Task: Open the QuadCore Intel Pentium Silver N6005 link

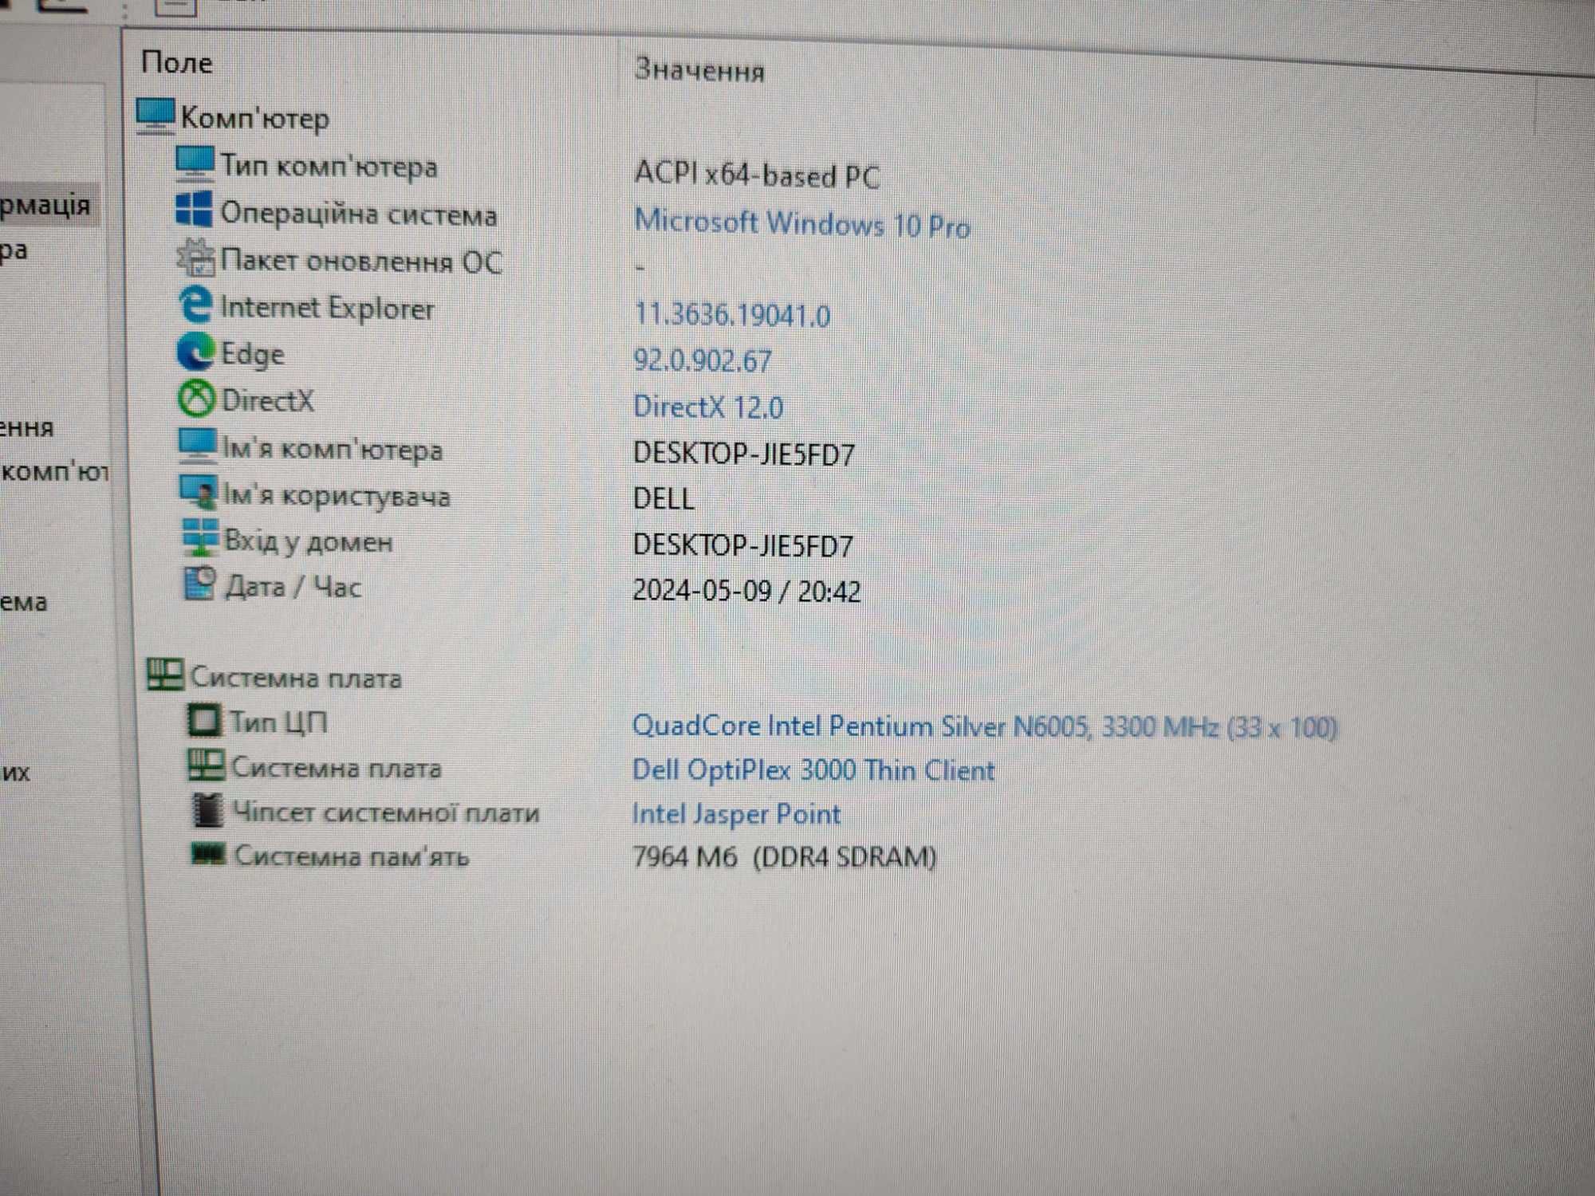Action: click(985, 726)
